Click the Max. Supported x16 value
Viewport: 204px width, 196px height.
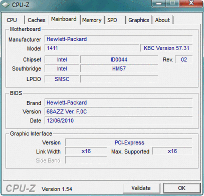[x=172, y=151]
